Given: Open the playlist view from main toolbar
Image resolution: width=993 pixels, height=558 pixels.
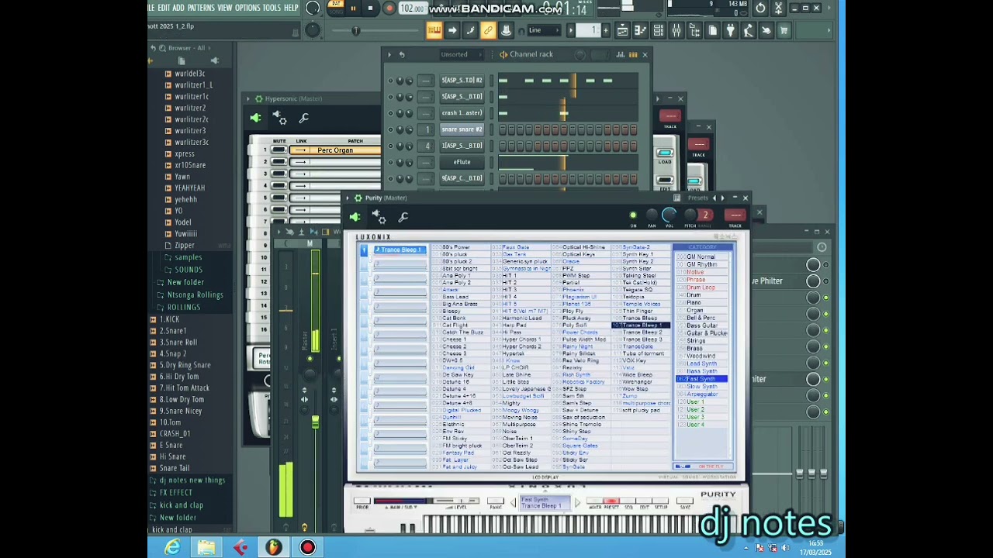Looking at the screenshot, I should pyautogui.click(x=622, y=30).
